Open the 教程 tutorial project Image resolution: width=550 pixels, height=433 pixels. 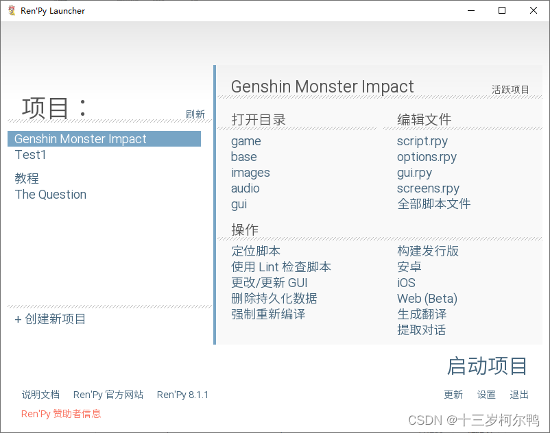point(27,178)
